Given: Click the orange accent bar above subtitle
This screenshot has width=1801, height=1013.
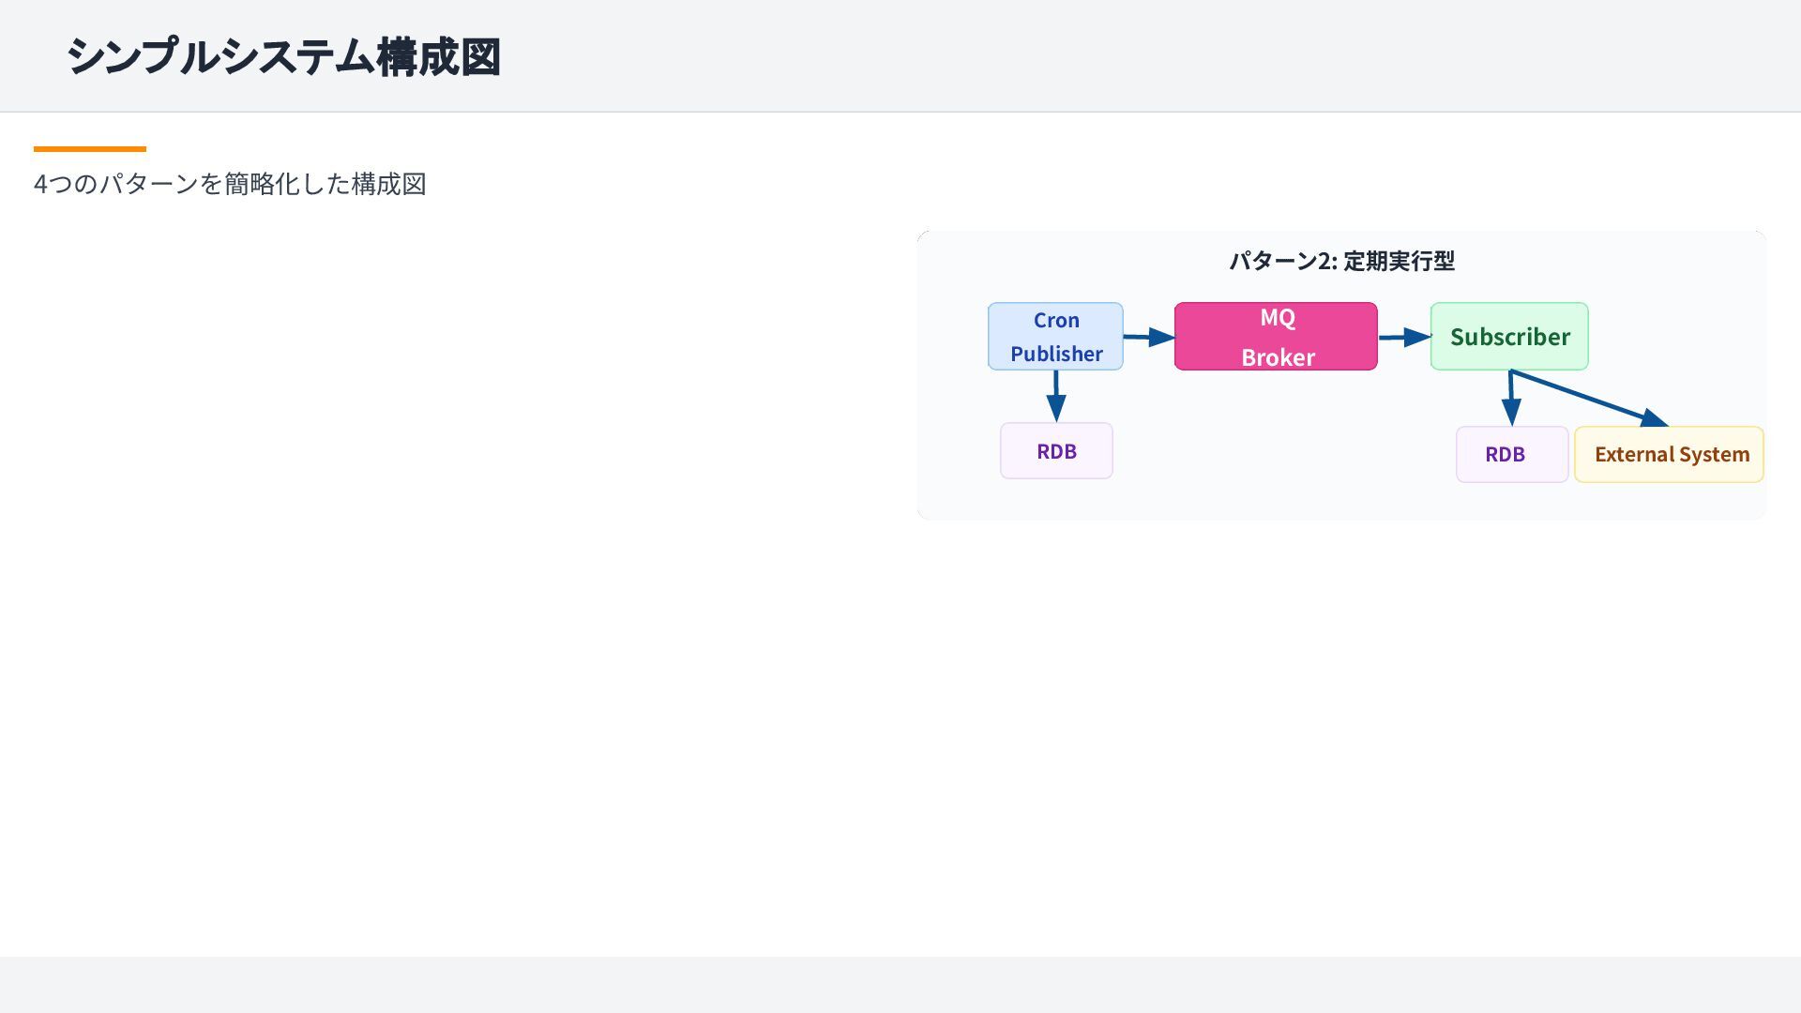Looking at the screenshot, I should click(90, 148).
